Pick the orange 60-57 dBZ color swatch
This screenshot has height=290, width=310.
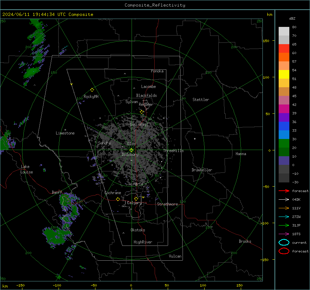[284, 57]
